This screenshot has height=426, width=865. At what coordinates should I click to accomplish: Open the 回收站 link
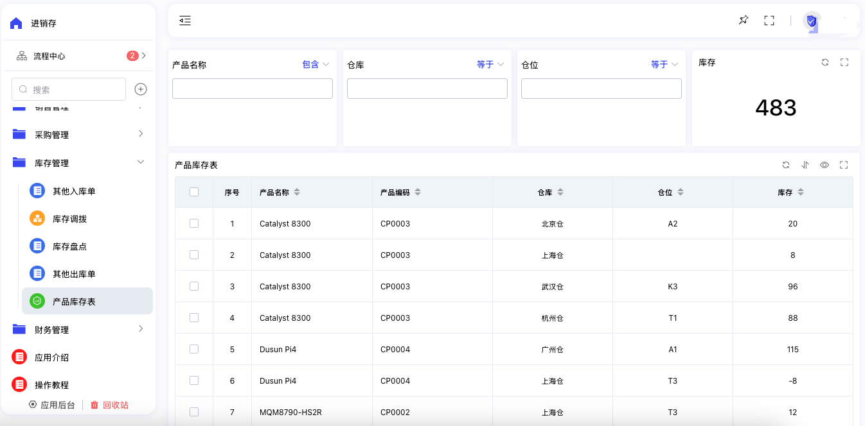tap(109, 405)
